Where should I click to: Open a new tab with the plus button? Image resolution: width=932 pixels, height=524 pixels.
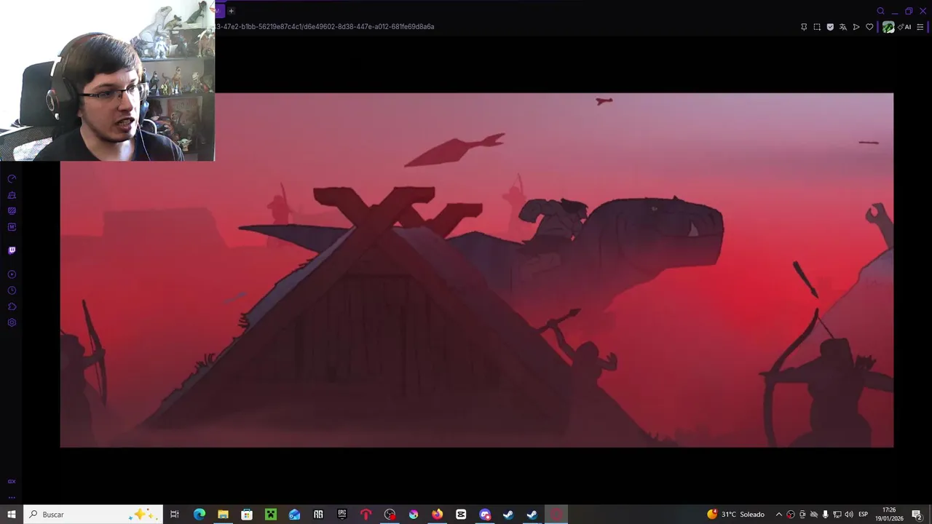[231, 11]
